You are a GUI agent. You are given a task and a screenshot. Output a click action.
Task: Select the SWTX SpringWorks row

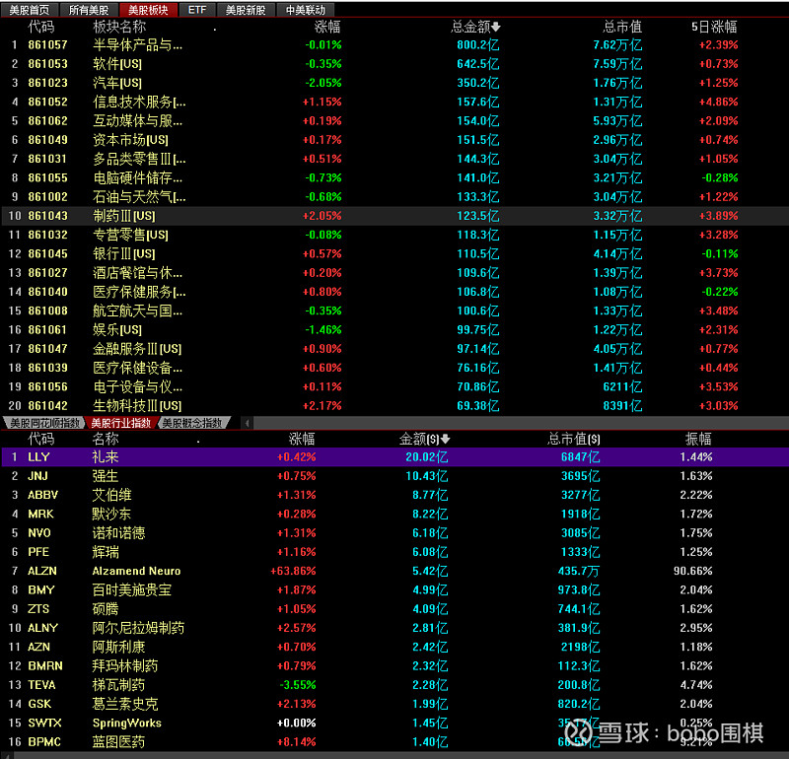coord(394,724)
